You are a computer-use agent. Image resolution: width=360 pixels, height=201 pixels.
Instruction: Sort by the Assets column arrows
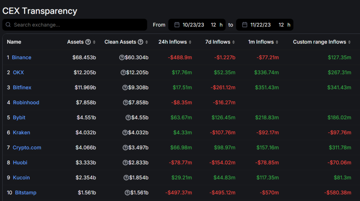tap(94, 42)
